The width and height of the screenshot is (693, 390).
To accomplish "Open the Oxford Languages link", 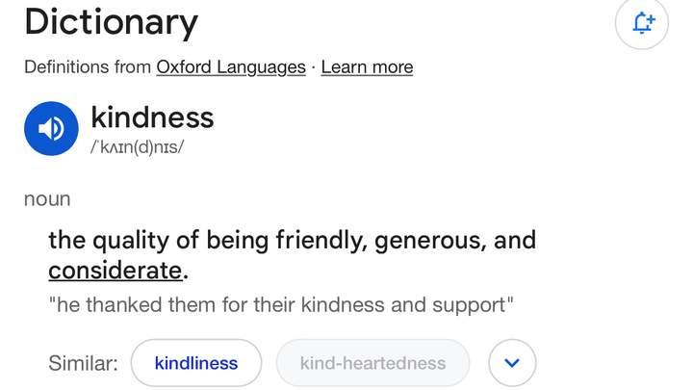I will pyautogui.click(x=231, y=67).
